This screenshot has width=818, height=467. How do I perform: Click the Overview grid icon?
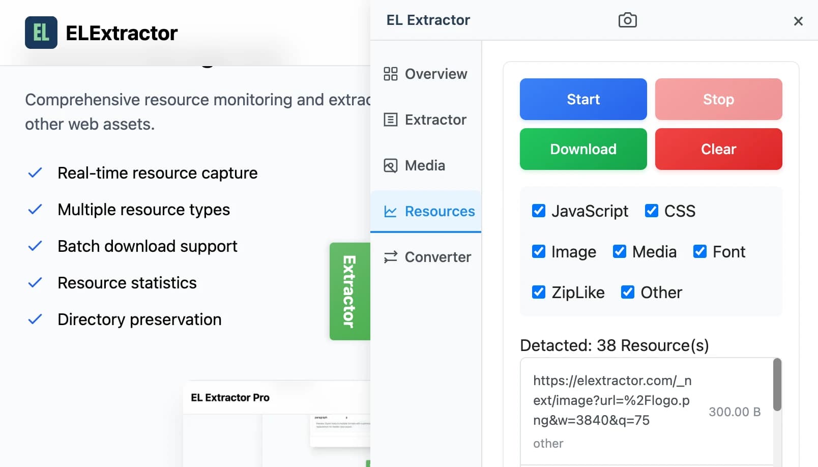pos(390,74)
